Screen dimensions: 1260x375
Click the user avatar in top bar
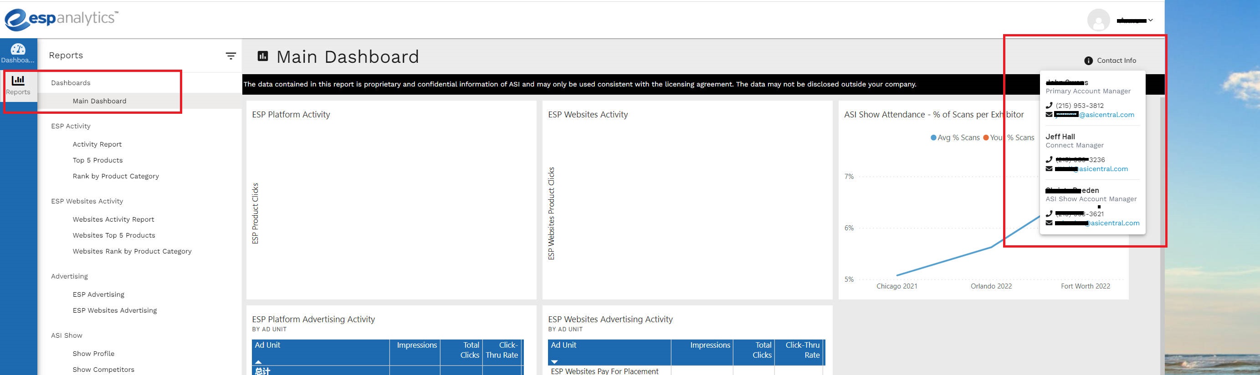pos(1098,20)
